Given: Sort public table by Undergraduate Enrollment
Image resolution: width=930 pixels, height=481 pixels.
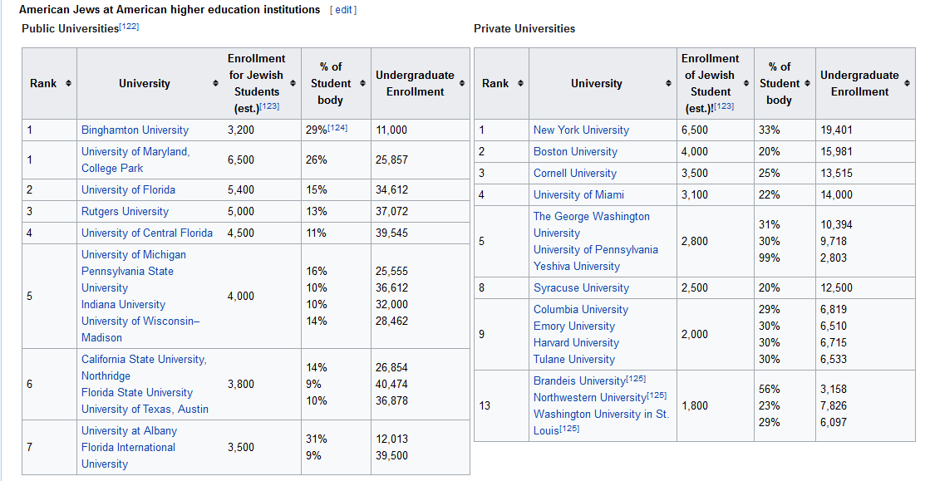Looking at the screenshot, I should pos(462,84).
